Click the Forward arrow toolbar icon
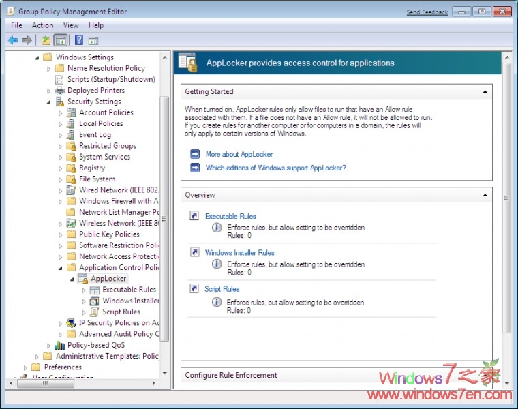The height and width of the screenshot is (409, 518). 27,40
